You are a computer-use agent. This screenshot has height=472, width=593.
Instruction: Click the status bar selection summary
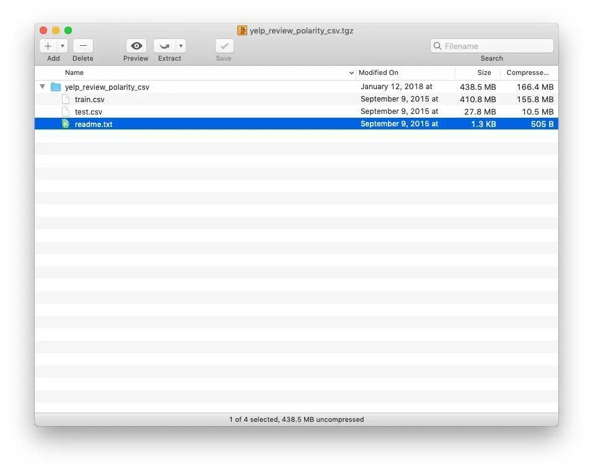coord(296,419)
